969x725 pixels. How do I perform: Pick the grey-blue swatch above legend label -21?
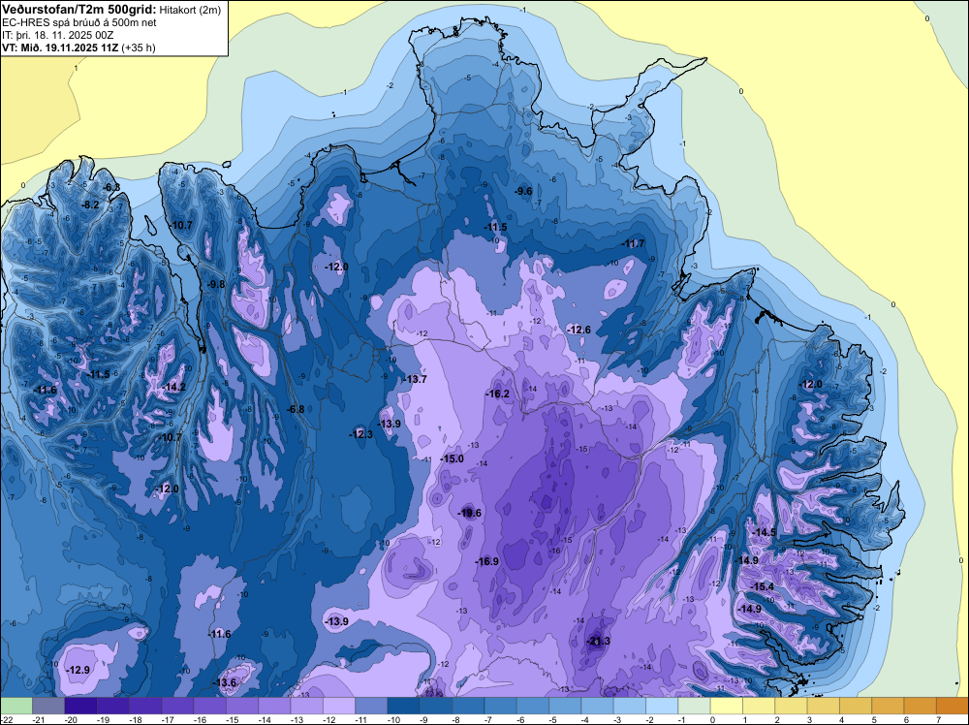48,706
